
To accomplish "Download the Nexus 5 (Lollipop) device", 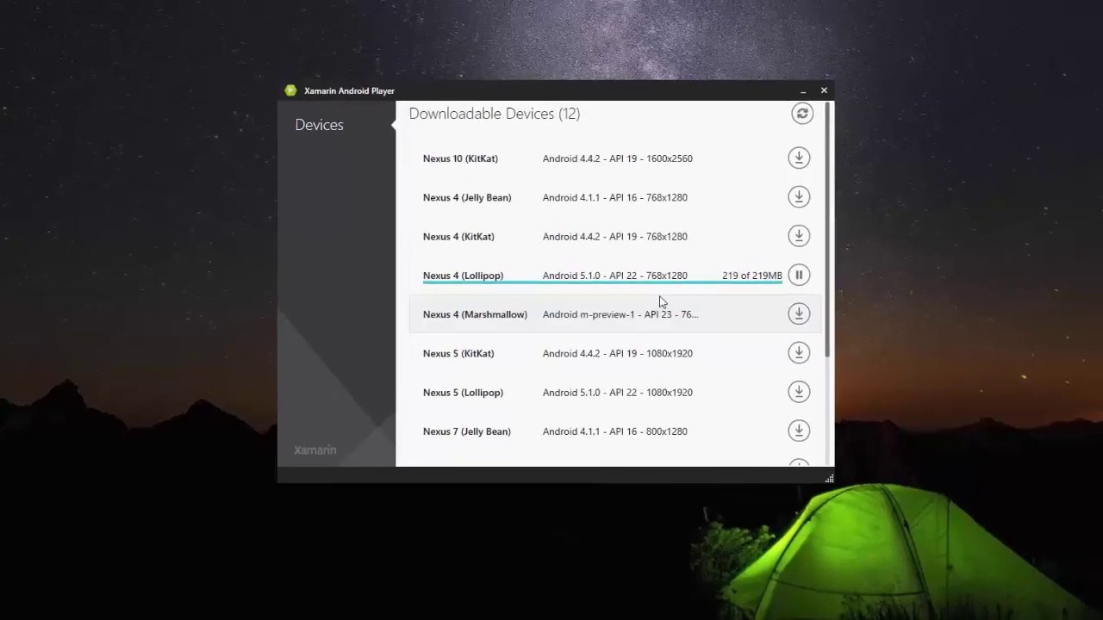I will [799, 393].
